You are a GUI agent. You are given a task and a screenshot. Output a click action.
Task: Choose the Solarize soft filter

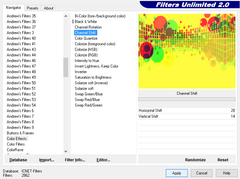(84, 89)
